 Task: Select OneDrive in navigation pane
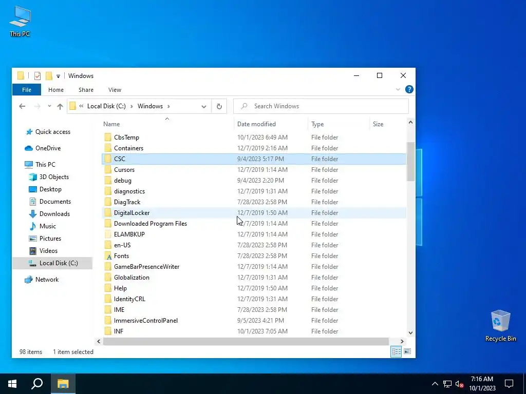(48, 148)
